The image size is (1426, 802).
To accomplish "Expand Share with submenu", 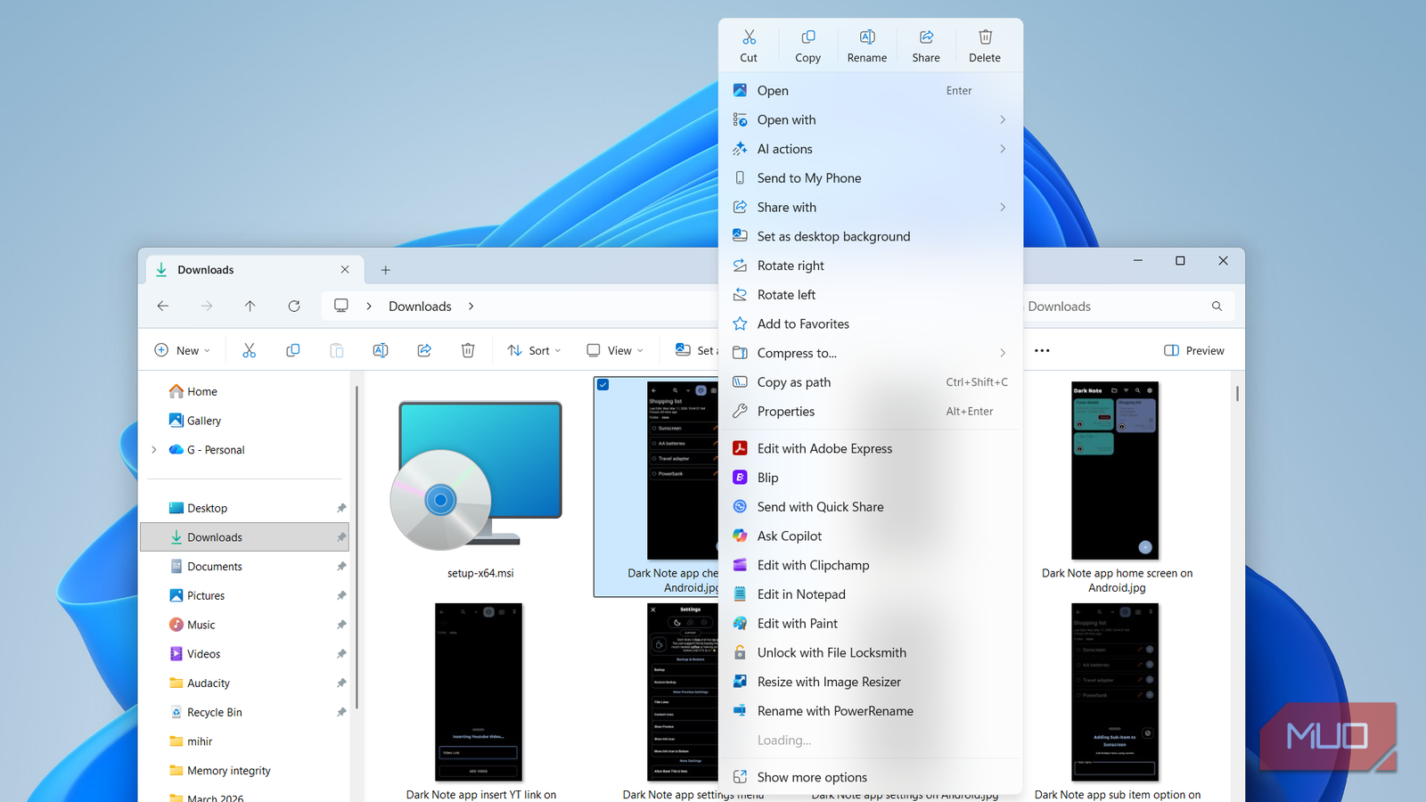I will [871, 208].
